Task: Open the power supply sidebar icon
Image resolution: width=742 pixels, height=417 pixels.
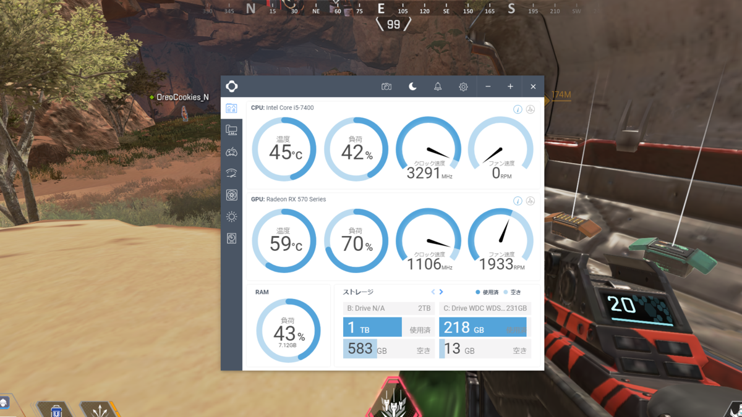Action: [x=231, y=238]
